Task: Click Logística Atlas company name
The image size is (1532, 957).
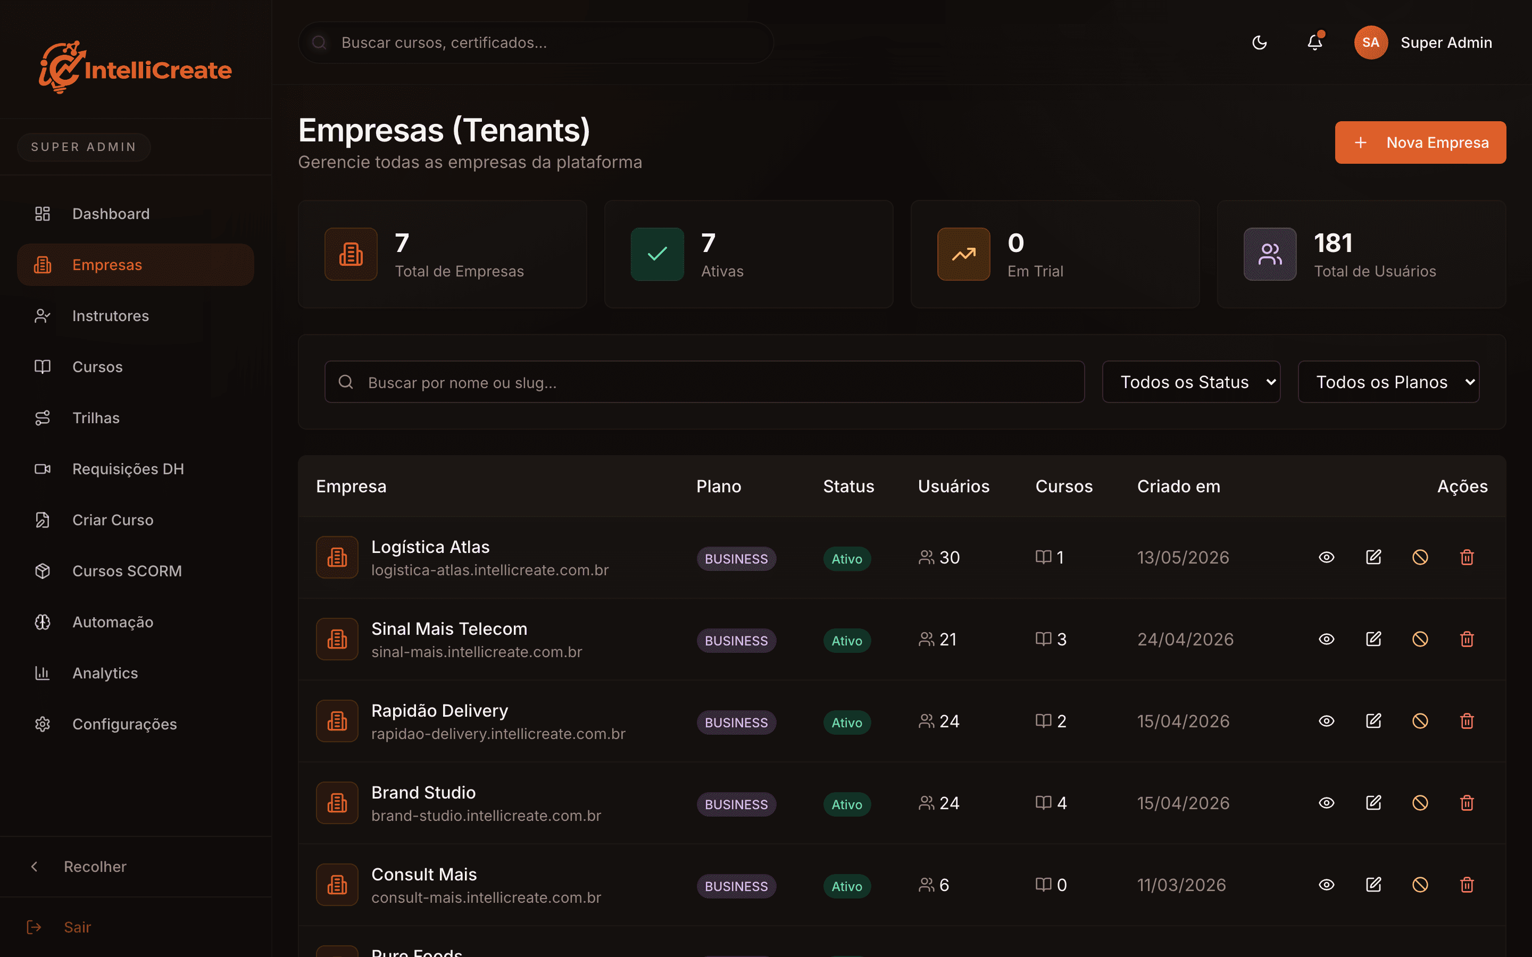Action: [430, 547]
